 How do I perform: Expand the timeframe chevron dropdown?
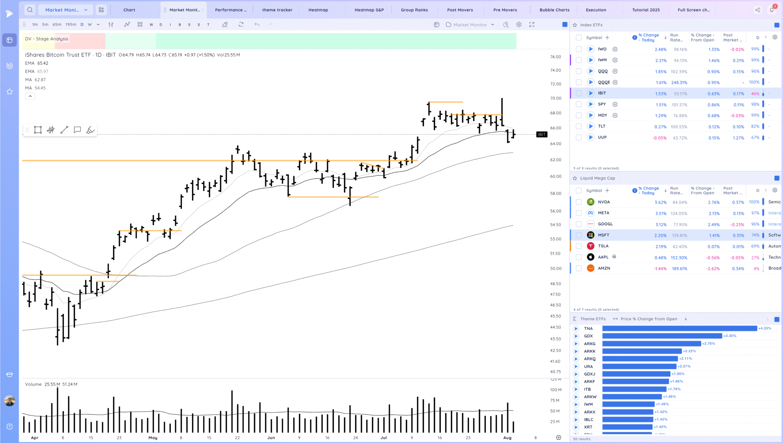click(x=98, y=24)
